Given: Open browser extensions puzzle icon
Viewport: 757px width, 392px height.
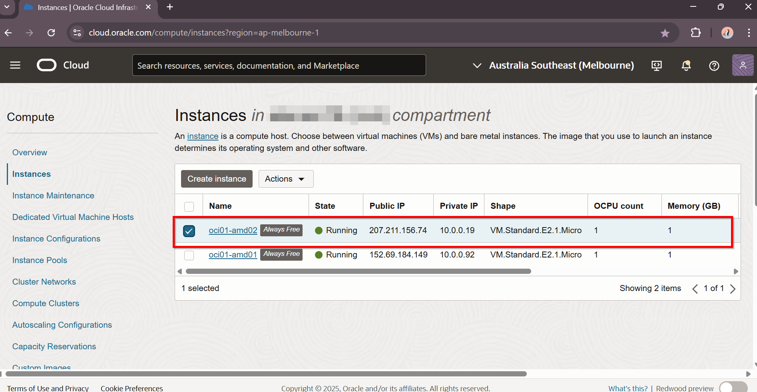Looking at the screenshot, I should [696, 33].
